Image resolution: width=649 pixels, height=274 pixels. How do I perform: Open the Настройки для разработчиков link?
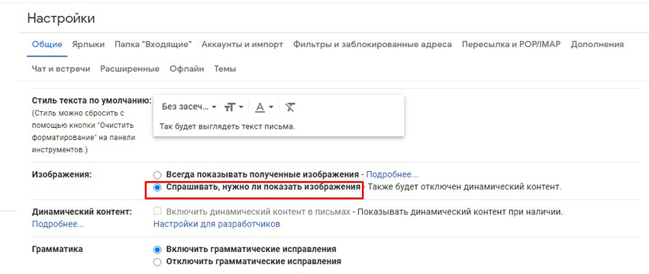click(217, 224)
